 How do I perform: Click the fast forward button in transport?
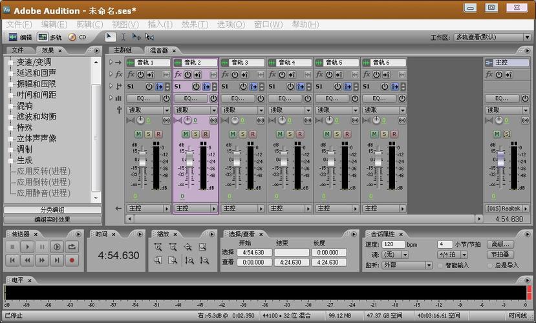click(x=42, y=260)
